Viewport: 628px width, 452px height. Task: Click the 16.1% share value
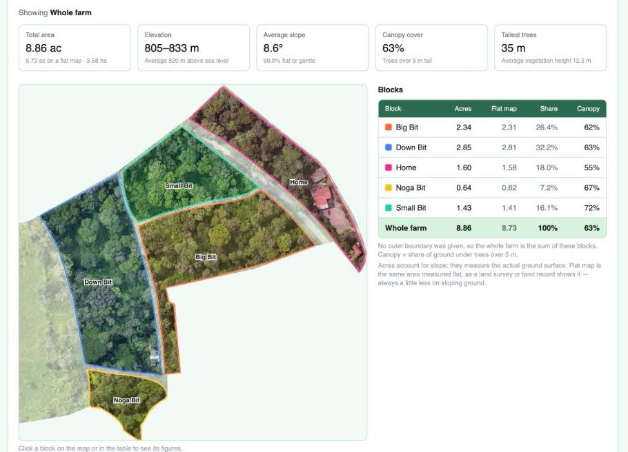(x=547, y=207)
